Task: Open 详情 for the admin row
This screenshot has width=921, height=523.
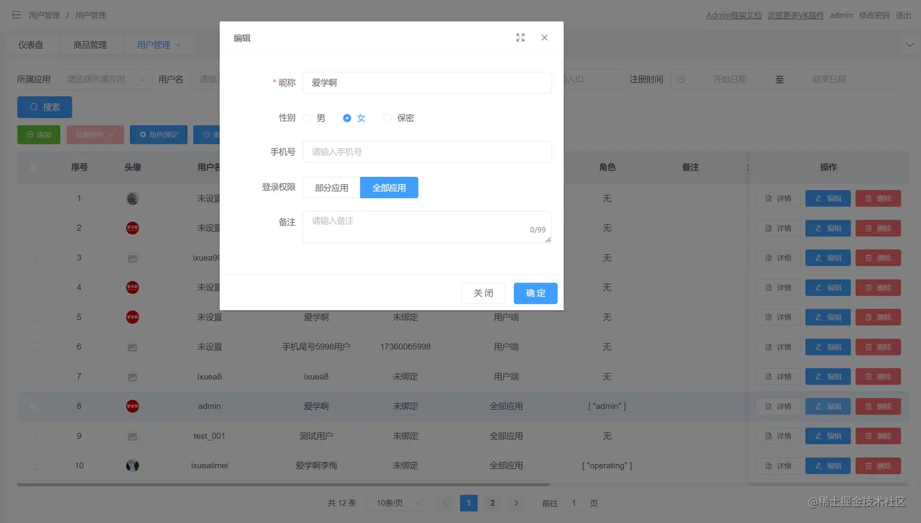Action: pyautogui.click(x=778, y=407)
